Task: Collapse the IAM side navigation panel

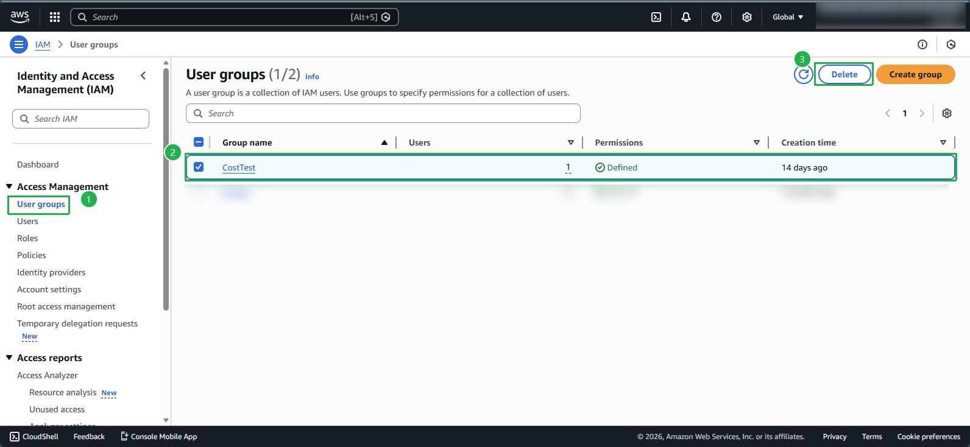Action: (x=143, y=76)
